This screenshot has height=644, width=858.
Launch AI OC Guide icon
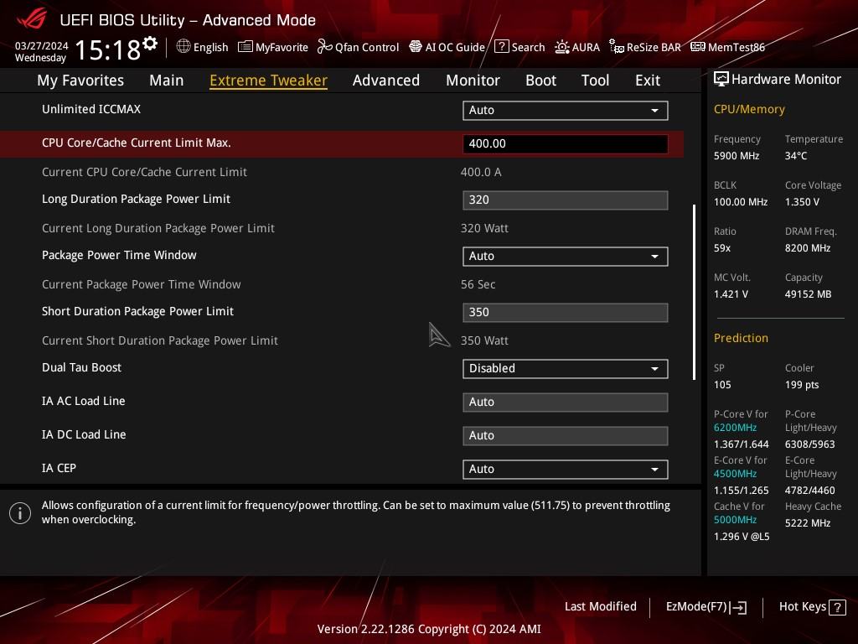(x=416, y=47)
